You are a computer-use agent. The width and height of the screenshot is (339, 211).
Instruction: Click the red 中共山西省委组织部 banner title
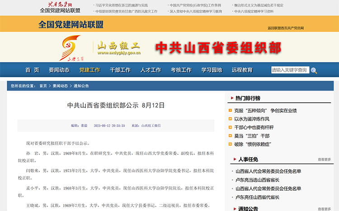click(x=218, y=48)
